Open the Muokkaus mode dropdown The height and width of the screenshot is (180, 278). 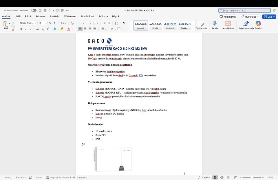[250, 17]
